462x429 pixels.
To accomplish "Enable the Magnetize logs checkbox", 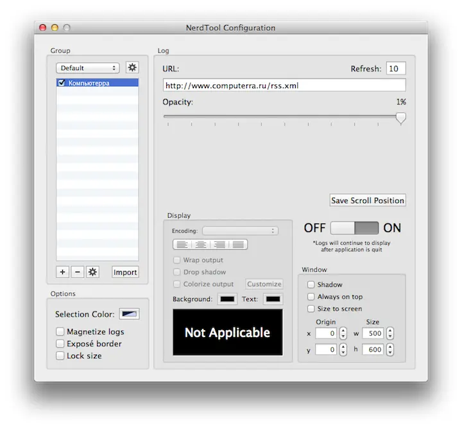I will [60, 332].
